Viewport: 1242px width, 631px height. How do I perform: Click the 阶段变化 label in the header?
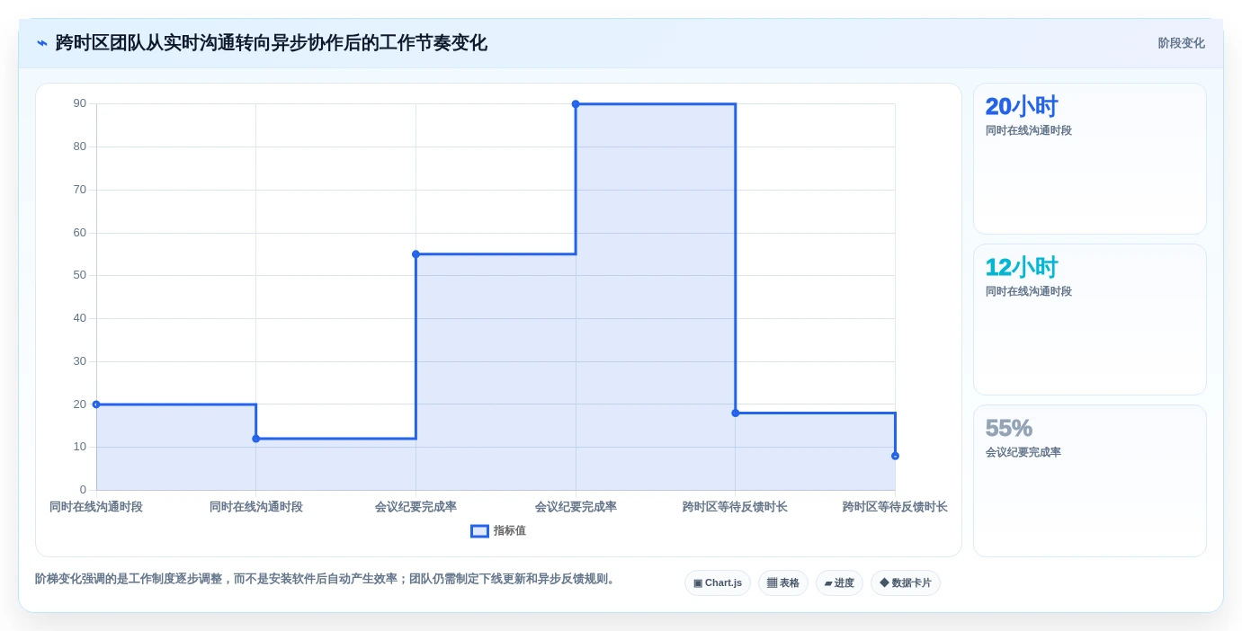pyautogui.click(x=1181, y=43)
